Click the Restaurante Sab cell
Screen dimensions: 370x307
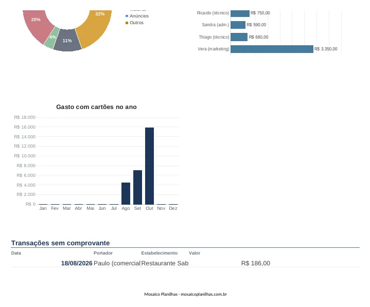[x=165, y=263]
